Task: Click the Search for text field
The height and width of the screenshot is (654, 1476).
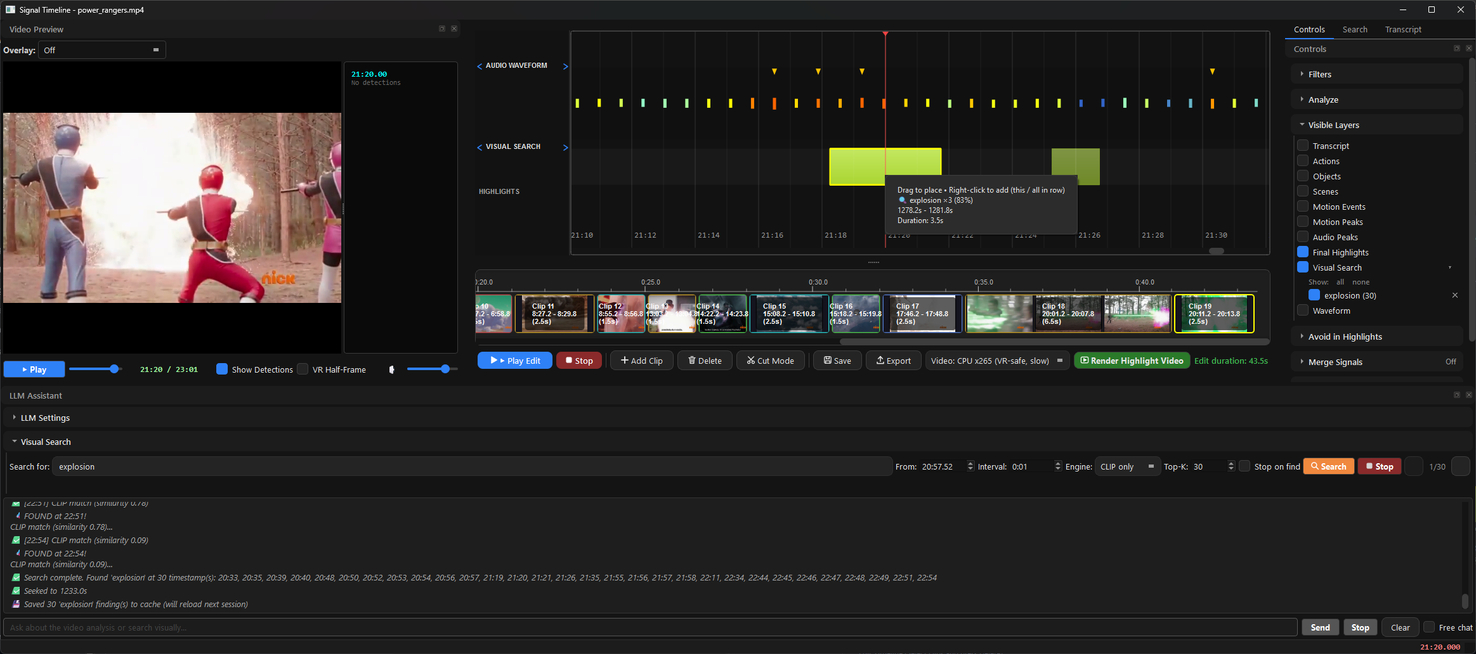Action: click(472, 466)
